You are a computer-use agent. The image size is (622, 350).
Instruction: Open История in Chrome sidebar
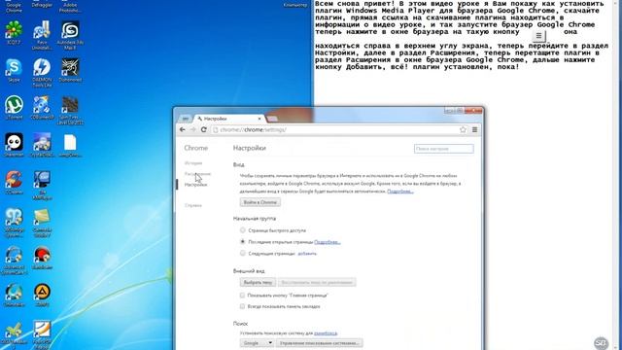click(193, 163)
